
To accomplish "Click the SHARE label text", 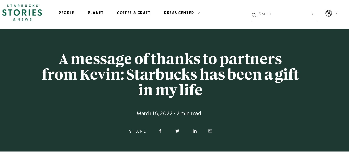I will click(138, 131).
